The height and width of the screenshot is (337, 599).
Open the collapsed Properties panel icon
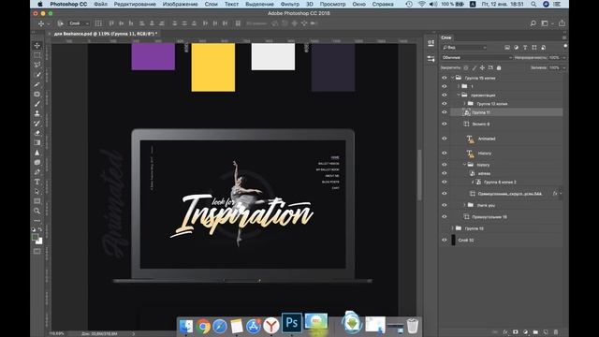pyautogui.click(x=431, y=59)
